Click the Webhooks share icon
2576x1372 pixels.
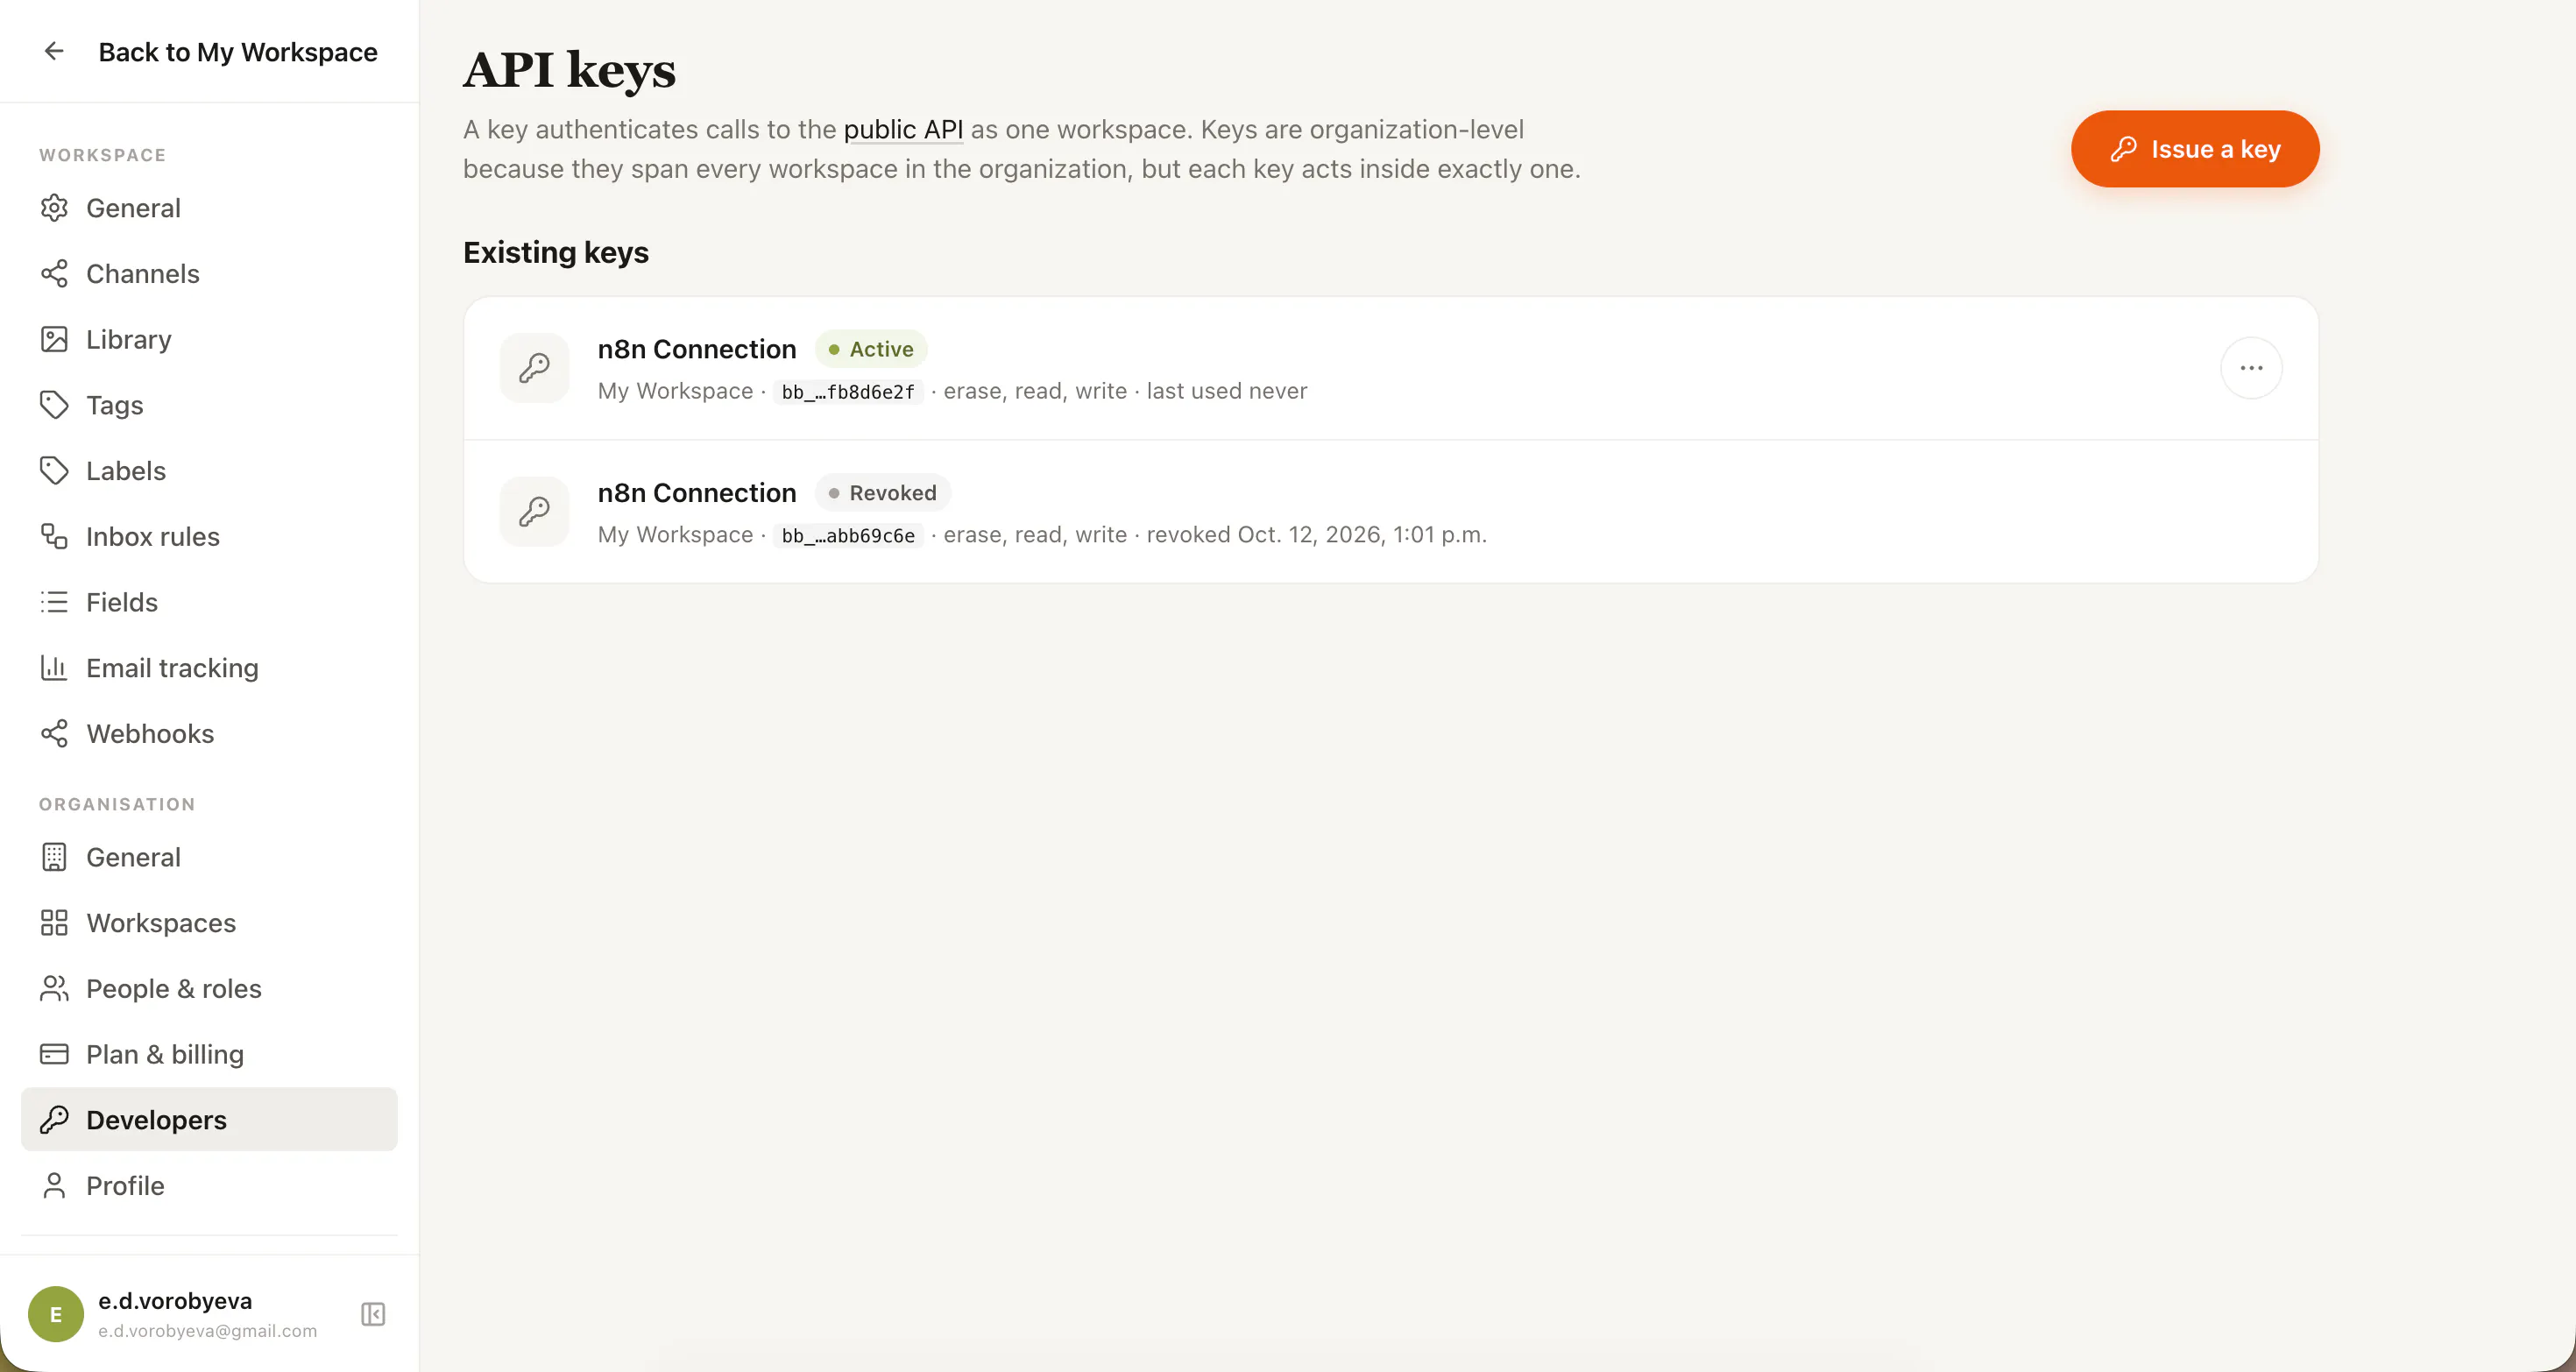[x=54, y=733]
